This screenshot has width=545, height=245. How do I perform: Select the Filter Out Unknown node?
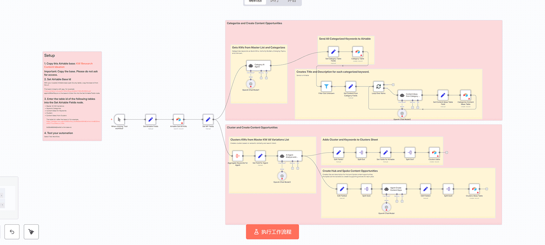pos(326,87)
